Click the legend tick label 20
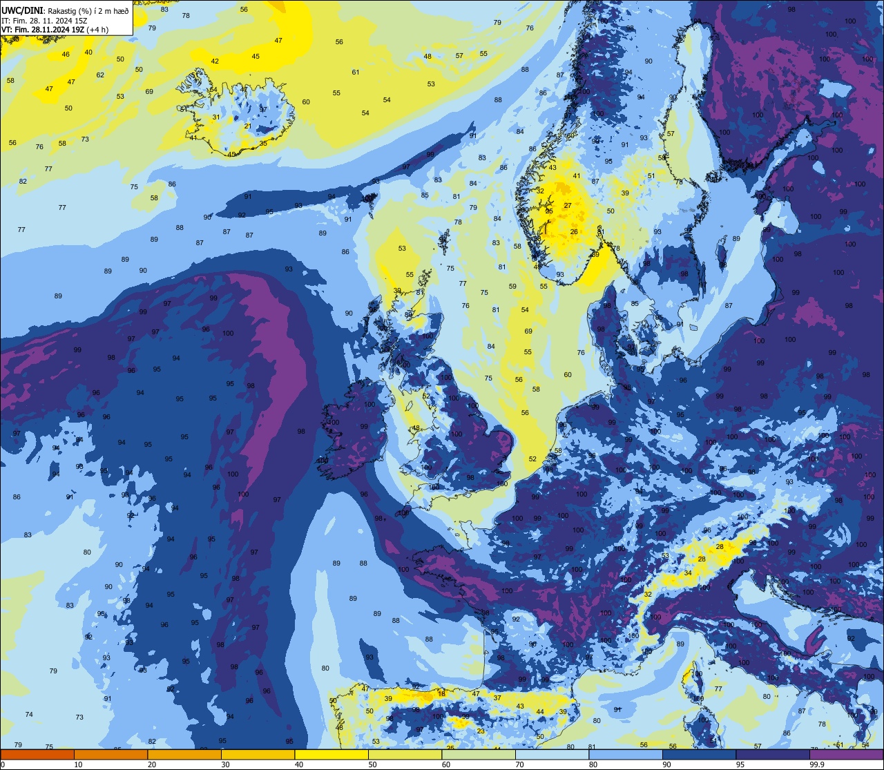The height and width of the screenshot is (770, 884). coord(152,764)
